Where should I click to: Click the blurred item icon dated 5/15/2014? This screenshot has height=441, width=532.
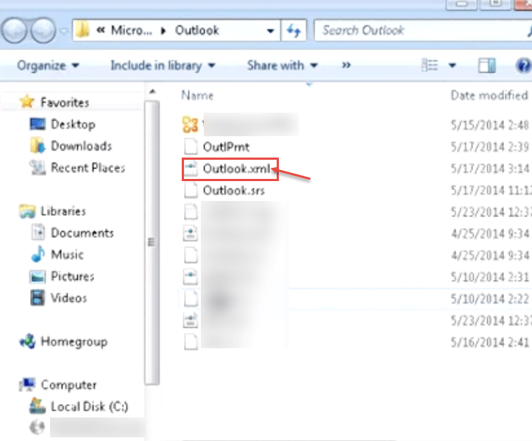pyautogui.click(x=190, y=124)
